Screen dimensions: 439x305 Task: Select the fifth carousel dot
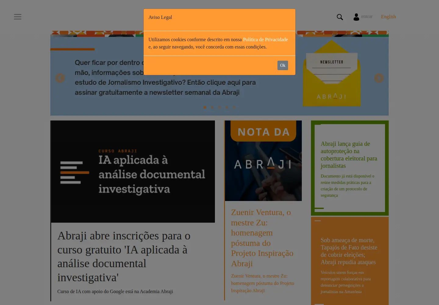[234, 107]
